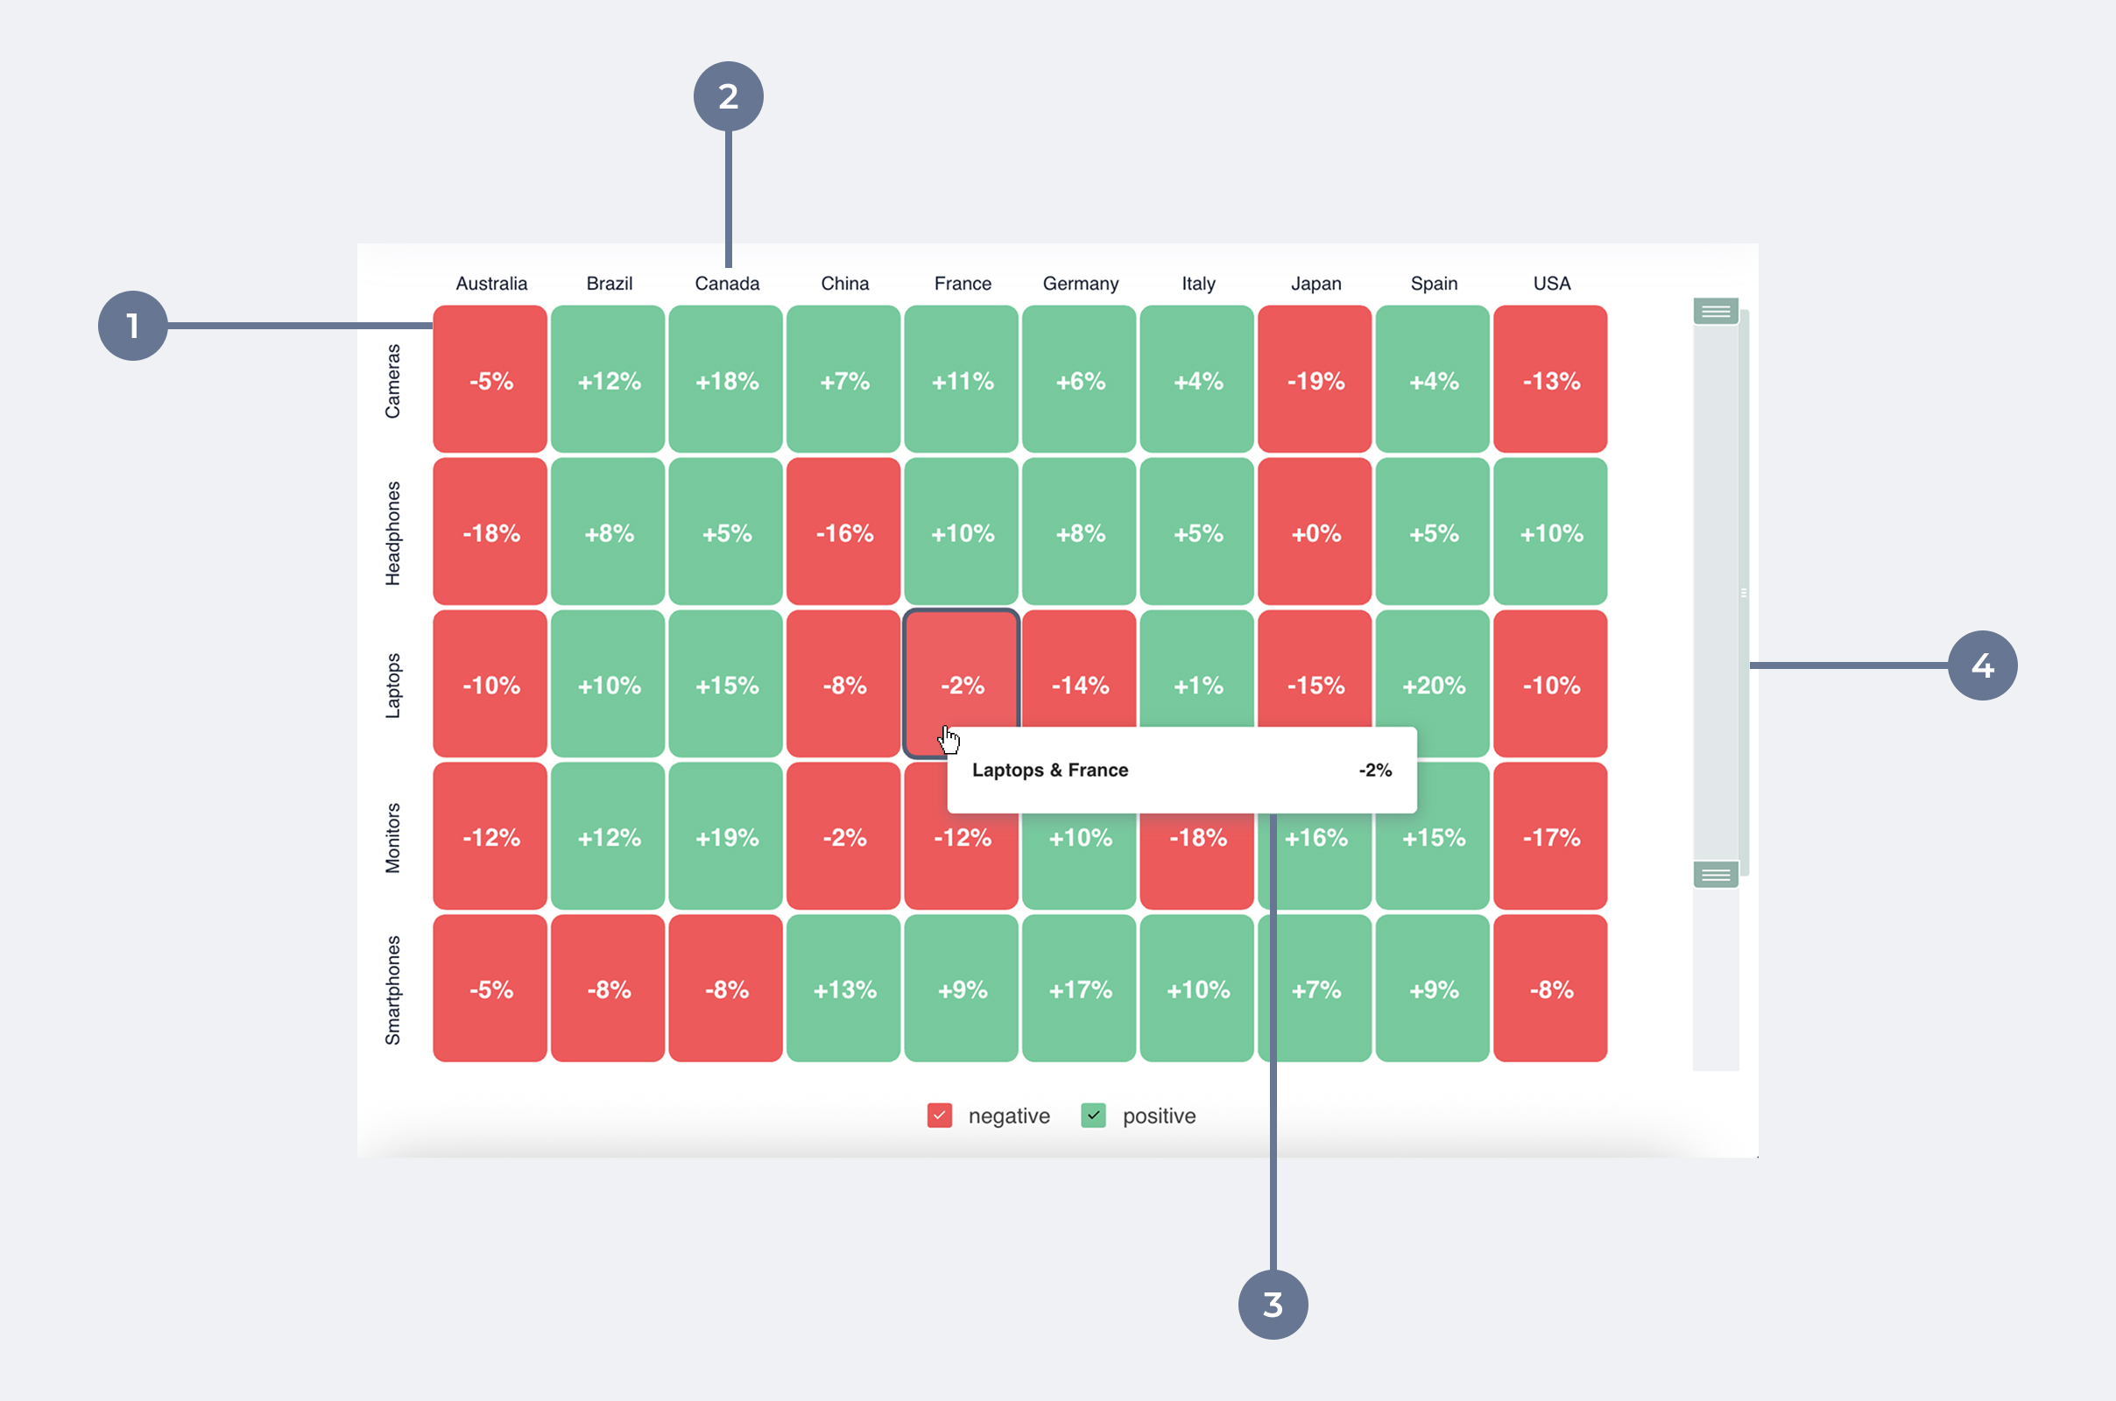Click the Smartphones Australia -5% cell
Image resolution: width=2116 pixels, height=1401 pixels.
[490, 988]
